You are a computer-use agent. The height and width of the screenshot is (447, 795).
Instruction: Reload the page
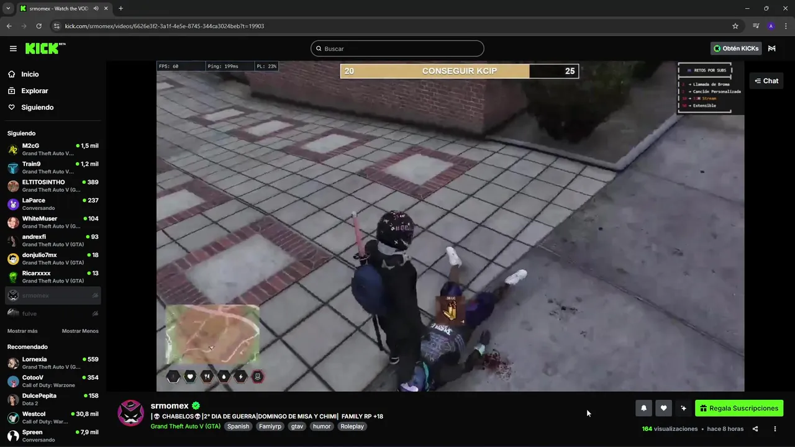pyautogui.click(x=39, y=26)
